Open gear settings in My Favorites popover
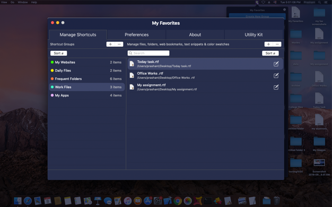This screenshot has height=207, width=332. click(x=284, y=10)
